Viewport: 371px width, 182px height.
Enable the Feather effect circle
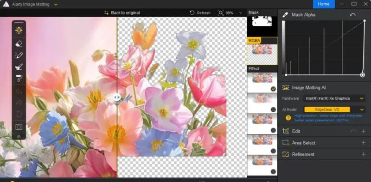point(273,109)
